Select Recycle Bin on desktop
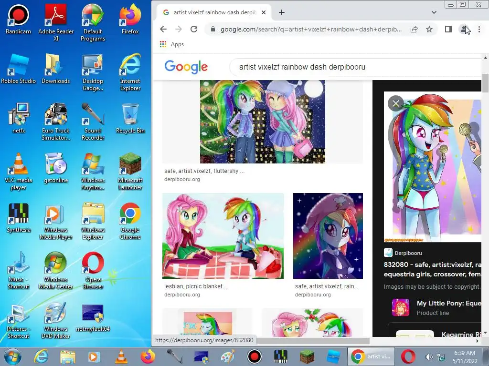Image resolution: width=489 pixels, height=366 pixels. click(x=130, y=118)
